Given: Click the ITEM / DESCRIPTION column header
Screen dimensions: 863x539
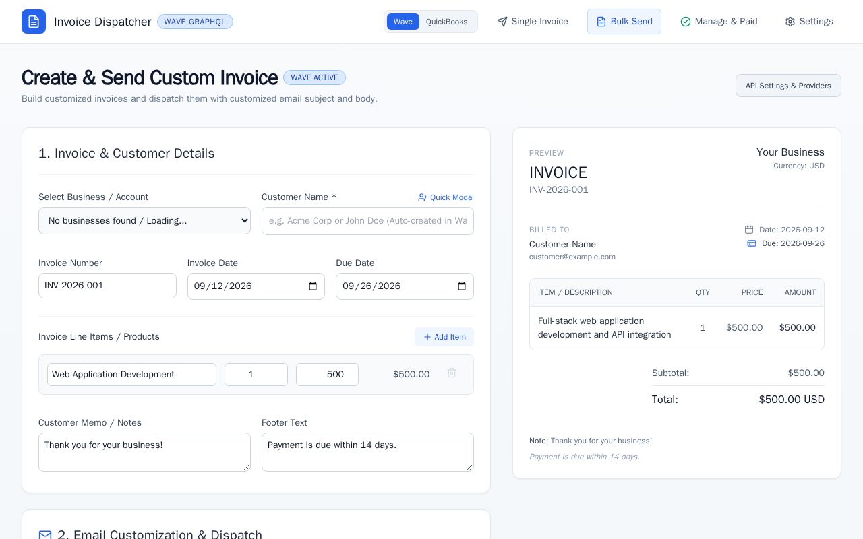Looking at the screenshot, I should (575, 292).
